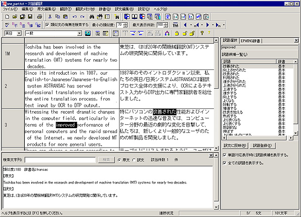
Task: Click the 検索 search button
Action: coord(106,160)
